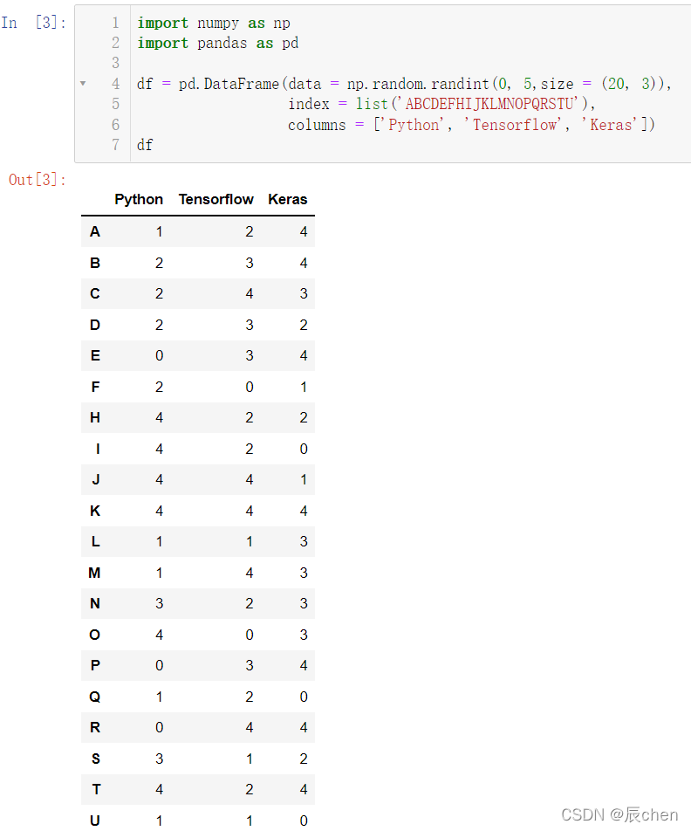This screenshot has height=831, width=691.
Task: Select row index F in the output table
Action: click(x=95, y=387)
